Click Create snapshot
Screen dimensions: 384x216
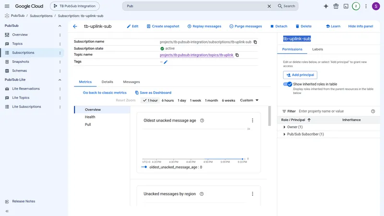coord(163,26)
